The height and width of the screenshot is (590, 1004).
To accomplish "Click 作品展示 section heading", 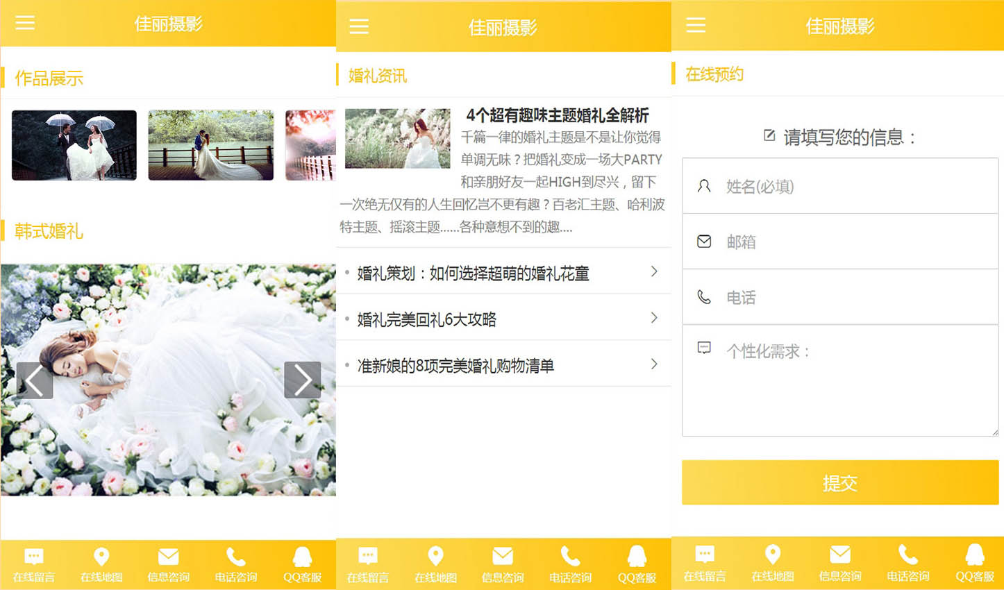I will point(49,78).
